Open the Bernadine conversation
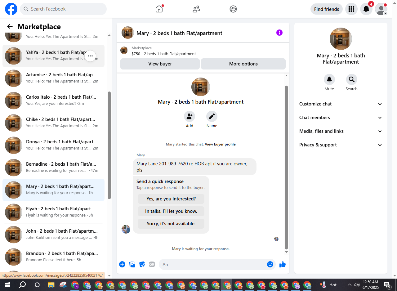The height and width of the screenshot is (291, 397). (x=53, y=168)
